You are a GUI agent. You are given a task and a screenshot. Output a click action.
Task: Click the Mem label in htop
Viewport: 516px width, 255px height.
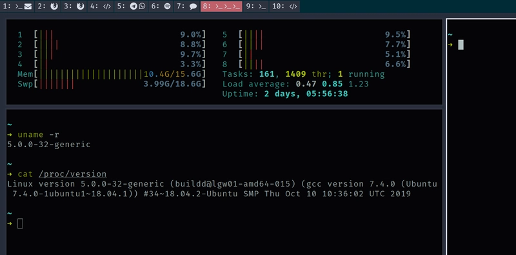25,74
